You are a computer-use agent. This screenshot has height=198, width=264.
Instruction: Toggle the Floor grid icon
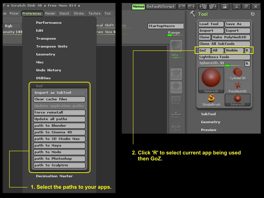176,114
